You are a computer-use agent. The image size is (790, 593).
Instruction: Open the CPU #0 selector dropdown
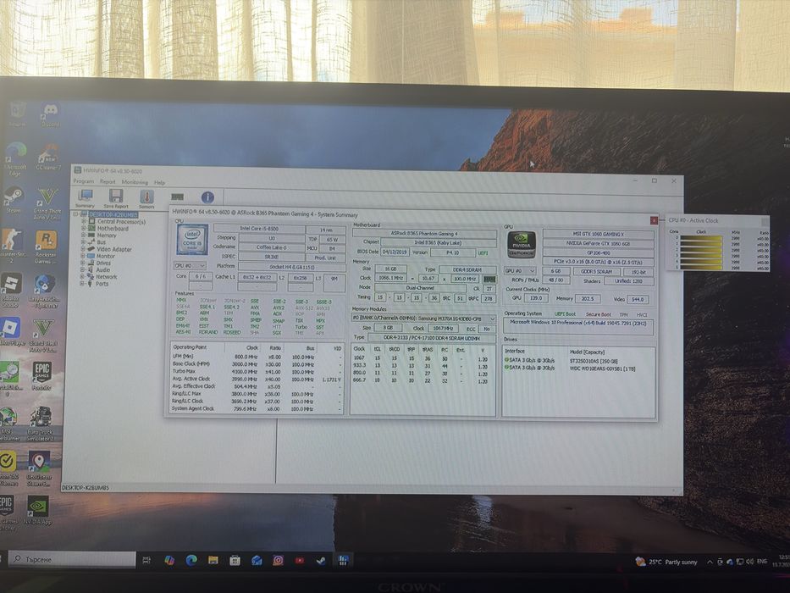(190, 266)
